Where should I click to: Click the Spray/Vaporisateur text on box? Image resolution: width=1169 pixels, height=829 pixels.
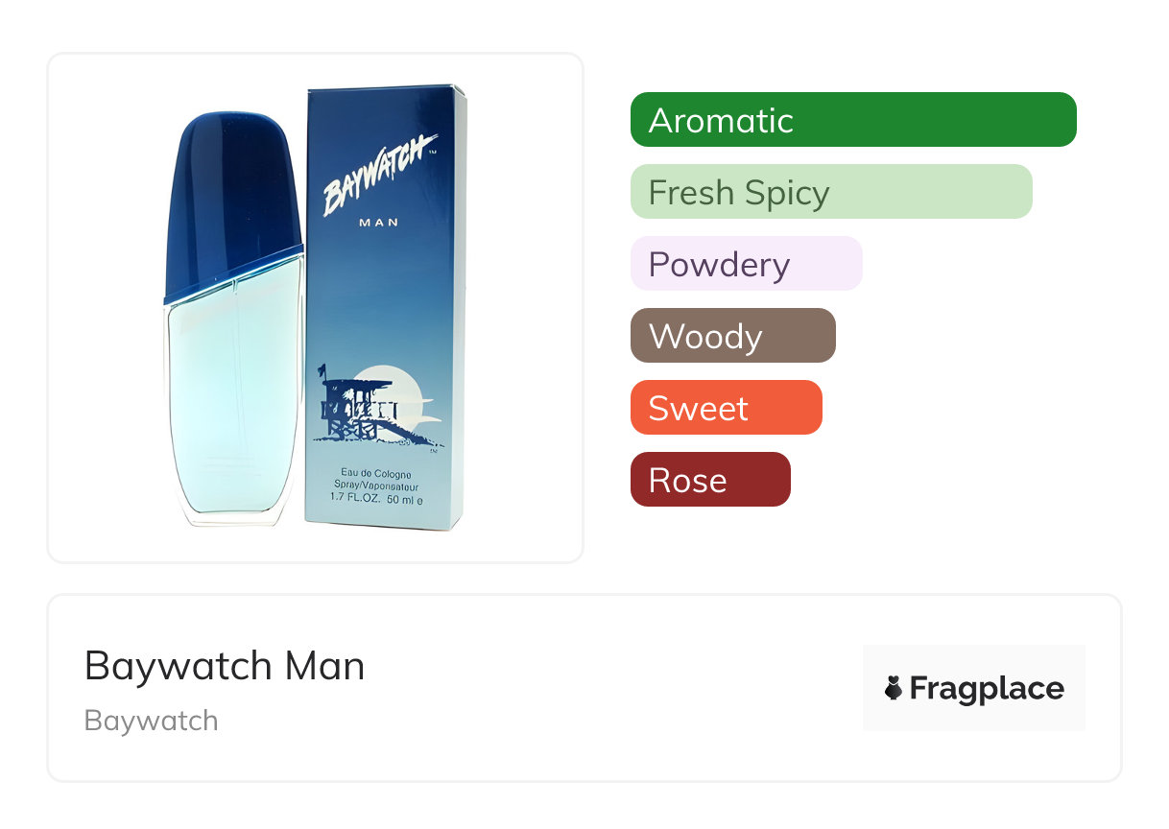click(376, 487)
